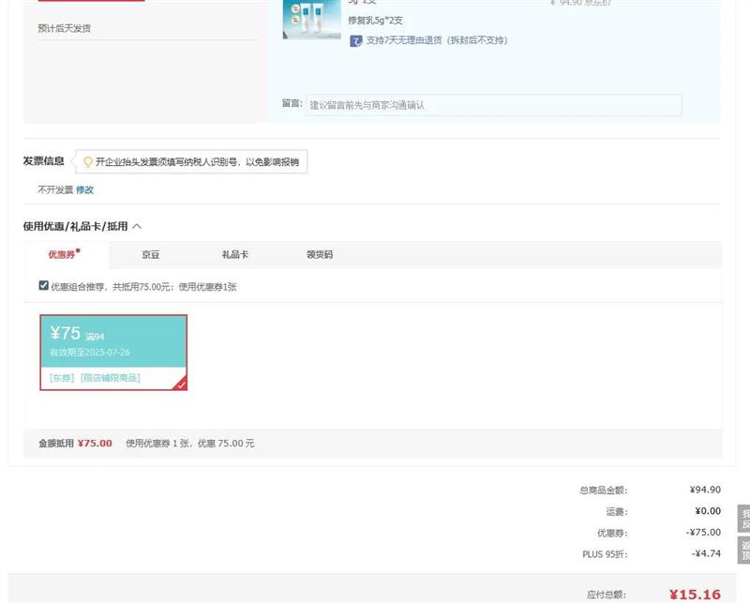Click the red checkmark corner on the ¥75 coupon
The height and width of the screenshot is (603, 750).
pyautogui.click(x=180, y=383)
